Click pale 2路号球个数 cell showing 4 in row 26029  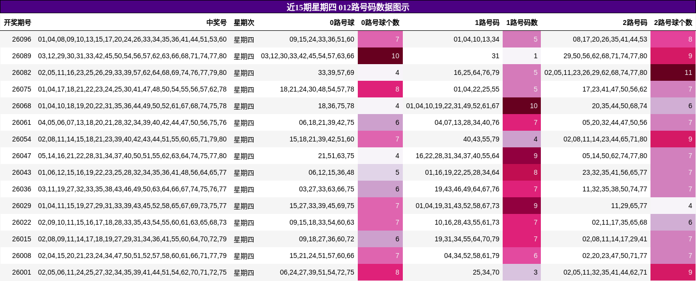tap(673, 206)
